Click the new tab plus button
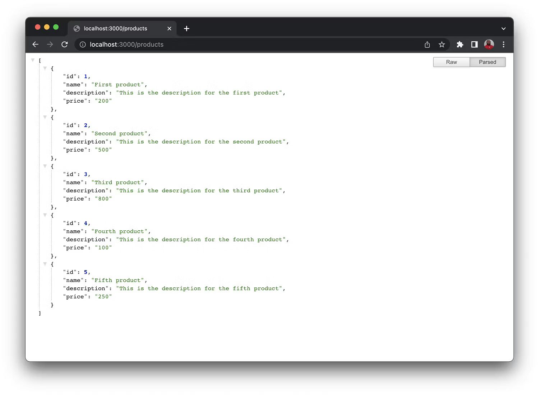The image size is (539, 395). pyautogui.click(x=186, y=28)
